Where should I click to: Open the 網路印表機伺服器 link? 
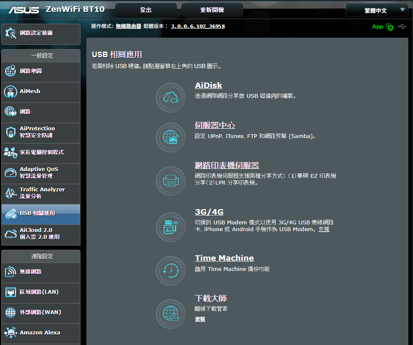tap(227, 165)
